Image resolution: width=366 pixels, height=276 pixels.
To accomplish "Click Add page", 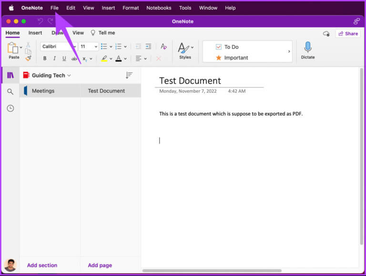I will [x=100, y=265].
